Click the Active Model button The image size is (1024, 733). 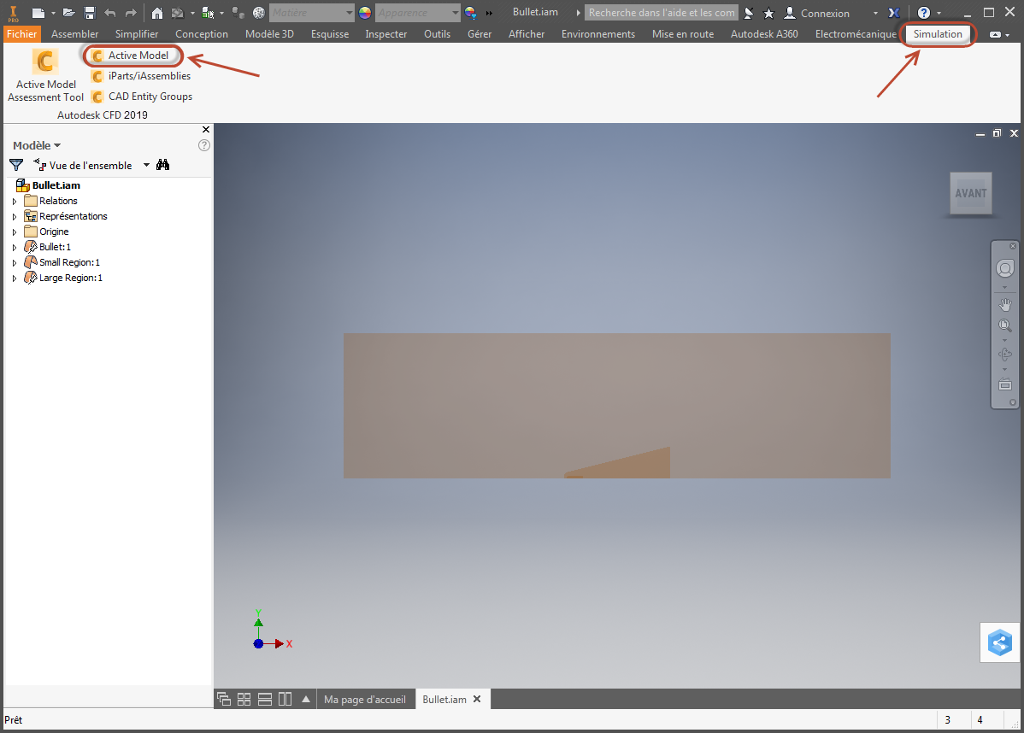click(x=132, y=56)
